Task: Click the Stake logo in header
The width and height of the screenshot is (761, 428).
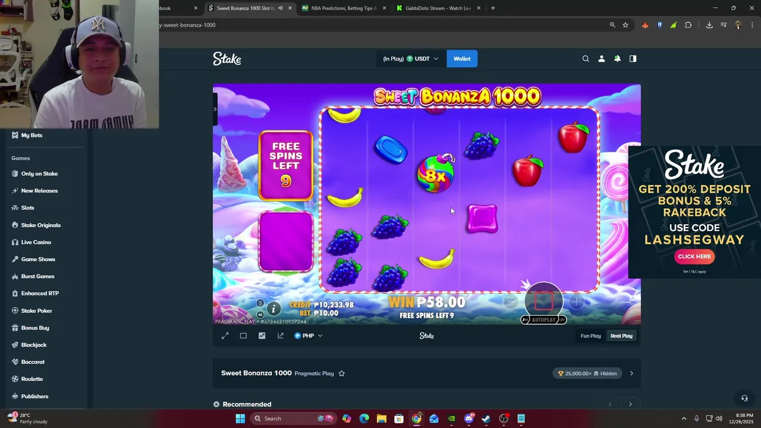Action: click(227, 59)
